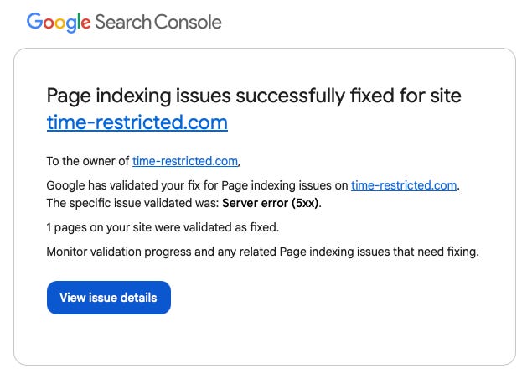The width and height of the screenshot is (527, 379).
Task: Click the "validated as fixed" phrase
Action: coord(243,227)
